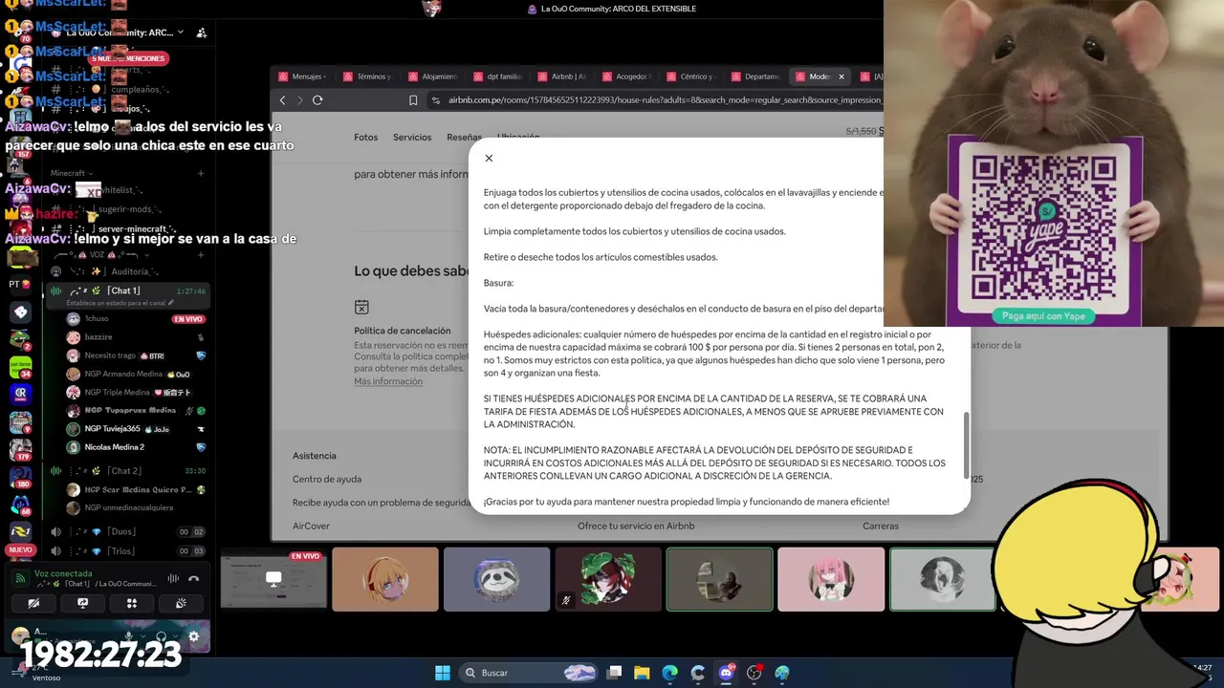Toggle Discord microphone mute
The height and width of the screenshot is (688, 1224).
[128, 636]
